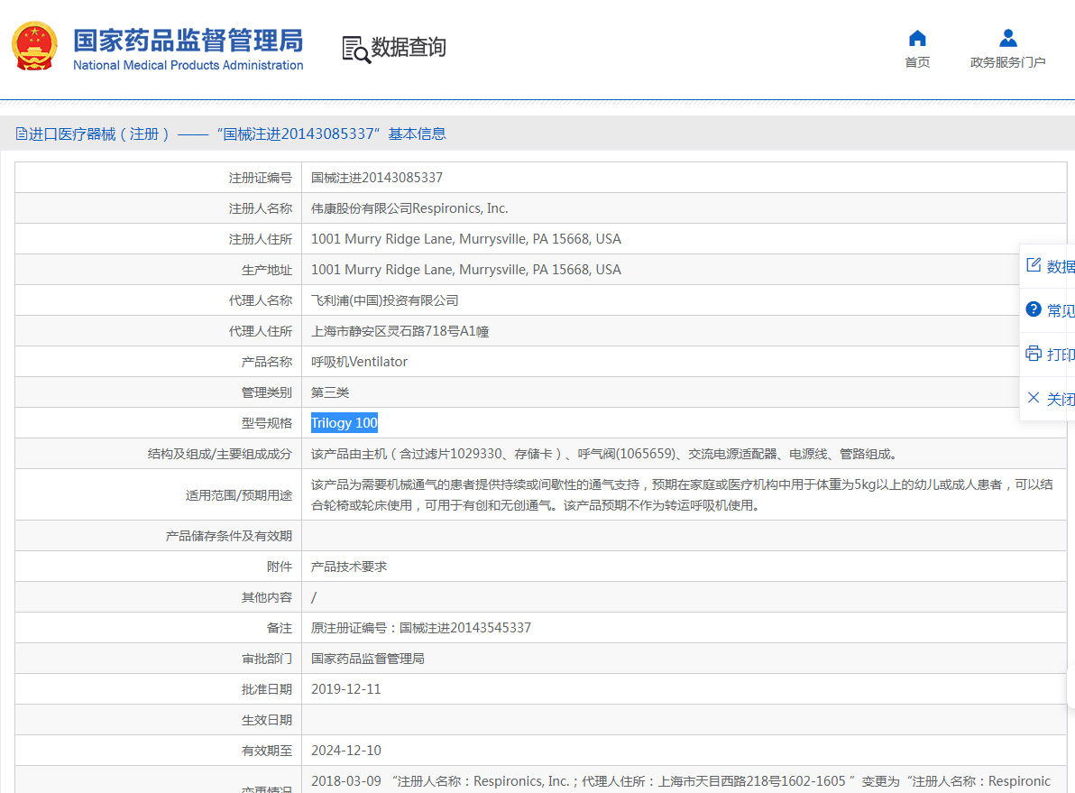Click the document icon before 进口医疗器械

coord(22,134)
